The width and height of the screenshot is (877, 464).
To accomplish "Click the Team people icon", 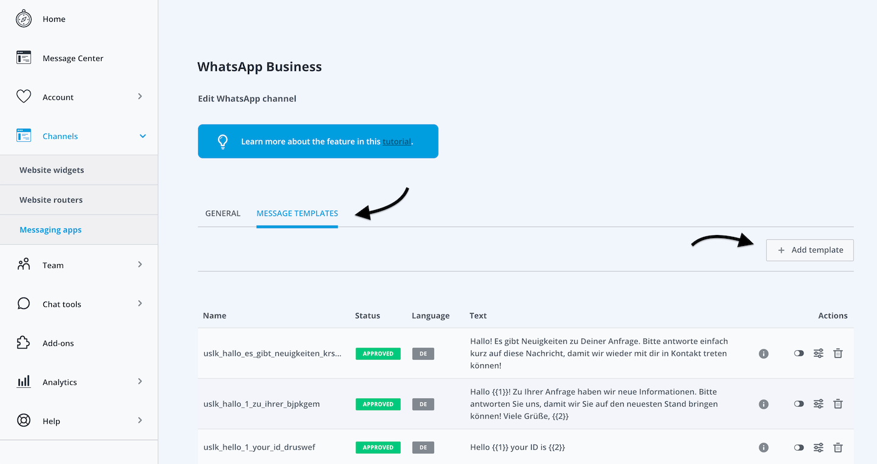I will pyautogui.click(x=24, y=265).
